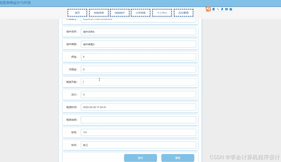Viewport: 281px width, 162px height.
Task: Submit the form with 提交 button
Action: point(140,158)
